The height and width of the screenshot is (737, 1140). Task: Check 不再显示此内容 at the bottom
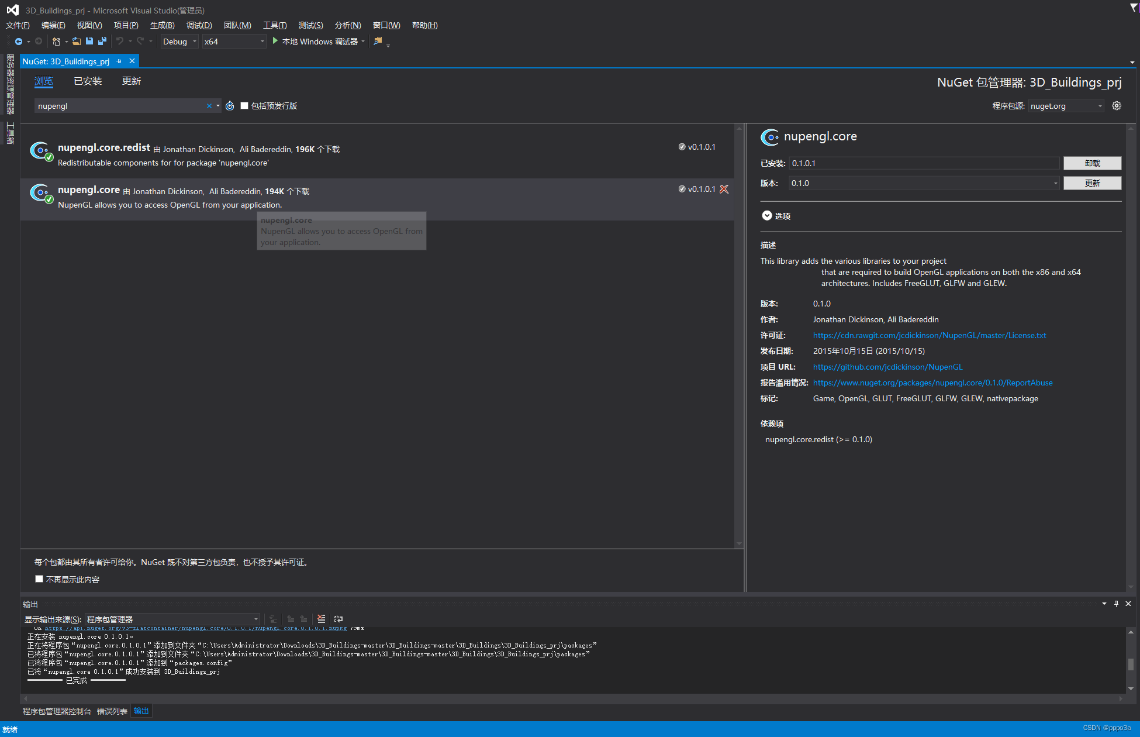tap(39, 578)
